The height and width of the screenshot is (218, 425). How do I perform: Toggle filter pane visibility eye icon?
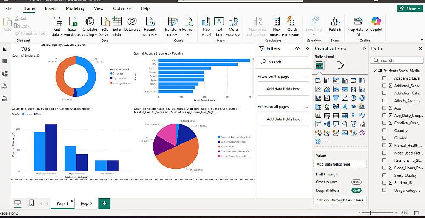(297, 49)
